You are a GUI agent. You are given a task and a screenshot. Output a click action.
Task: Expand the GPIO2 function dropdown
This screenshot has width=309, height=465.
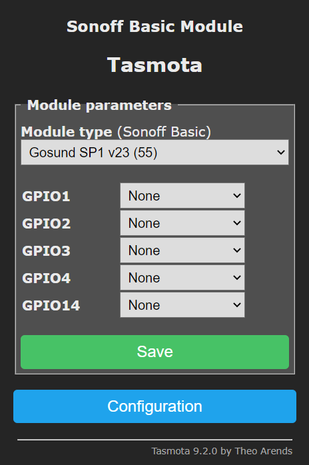point(182,223)
